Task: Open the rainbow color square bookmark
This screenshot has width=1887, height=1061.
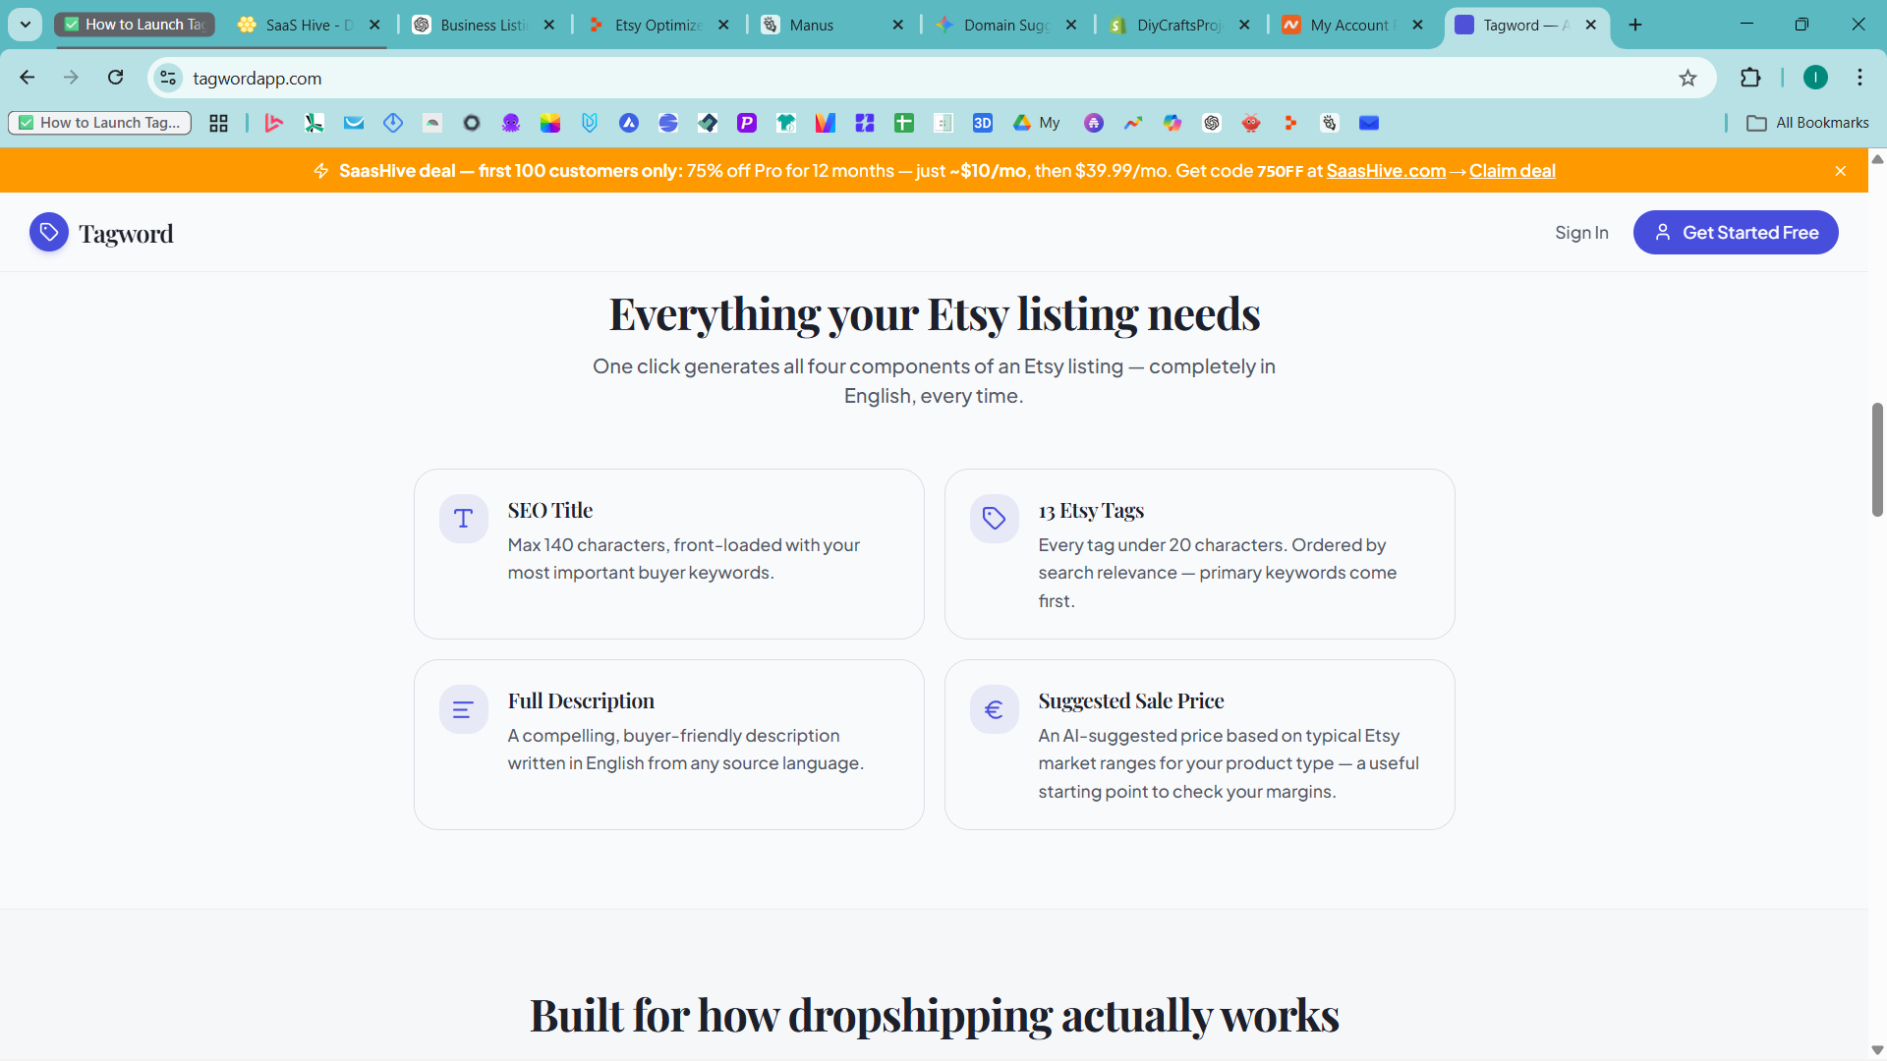Action: pos(550,123)
